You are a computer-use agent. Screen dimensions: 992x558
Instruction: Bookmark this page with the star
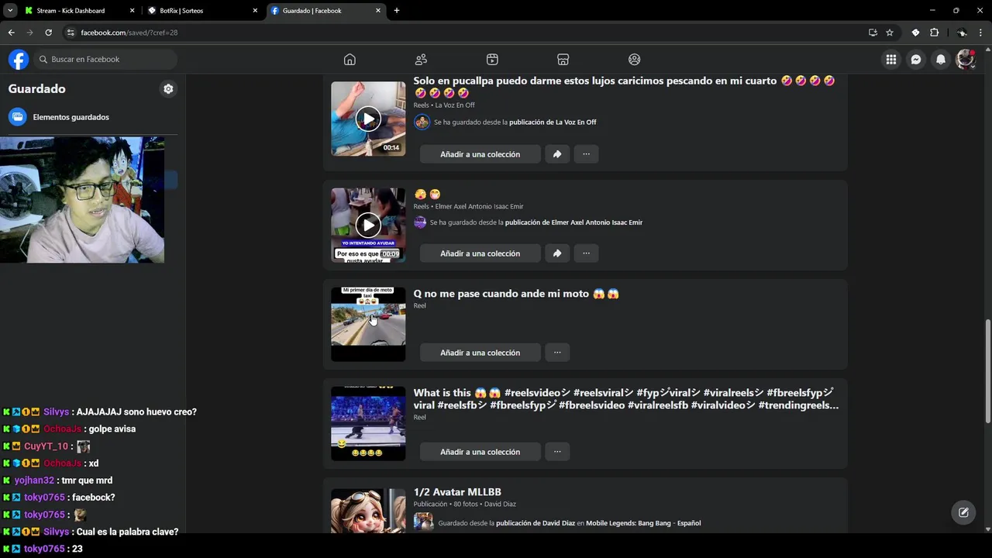[890, 33]
